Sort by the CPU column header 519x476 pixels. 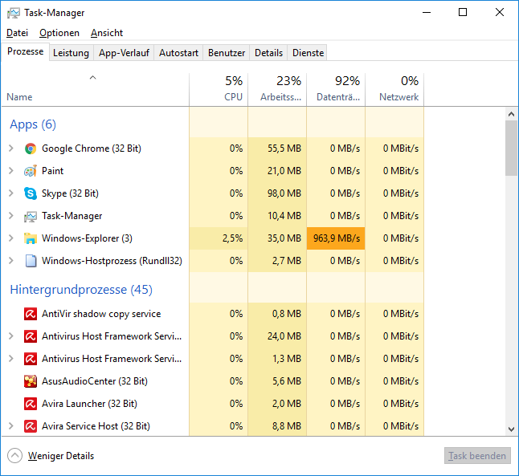coord(219,89)
